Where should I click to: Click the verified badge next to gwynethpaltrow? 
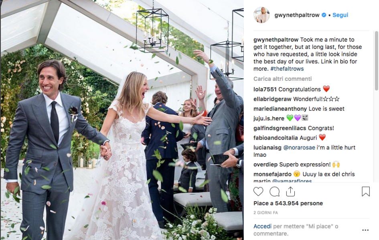point(324,15)
